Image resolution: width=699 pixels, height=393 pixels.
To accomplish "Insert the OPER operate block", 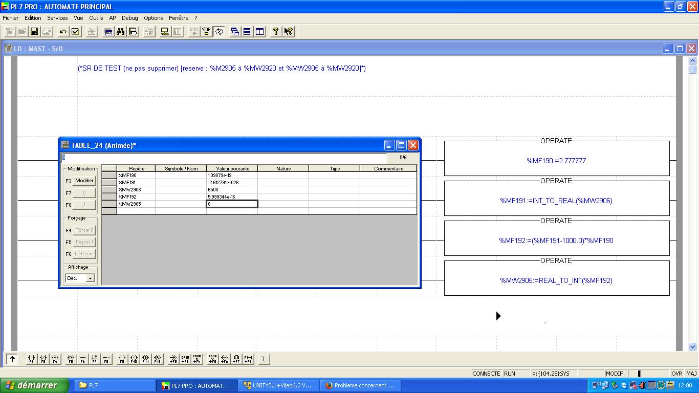I will pyautogui.click(x=185, y=359).
